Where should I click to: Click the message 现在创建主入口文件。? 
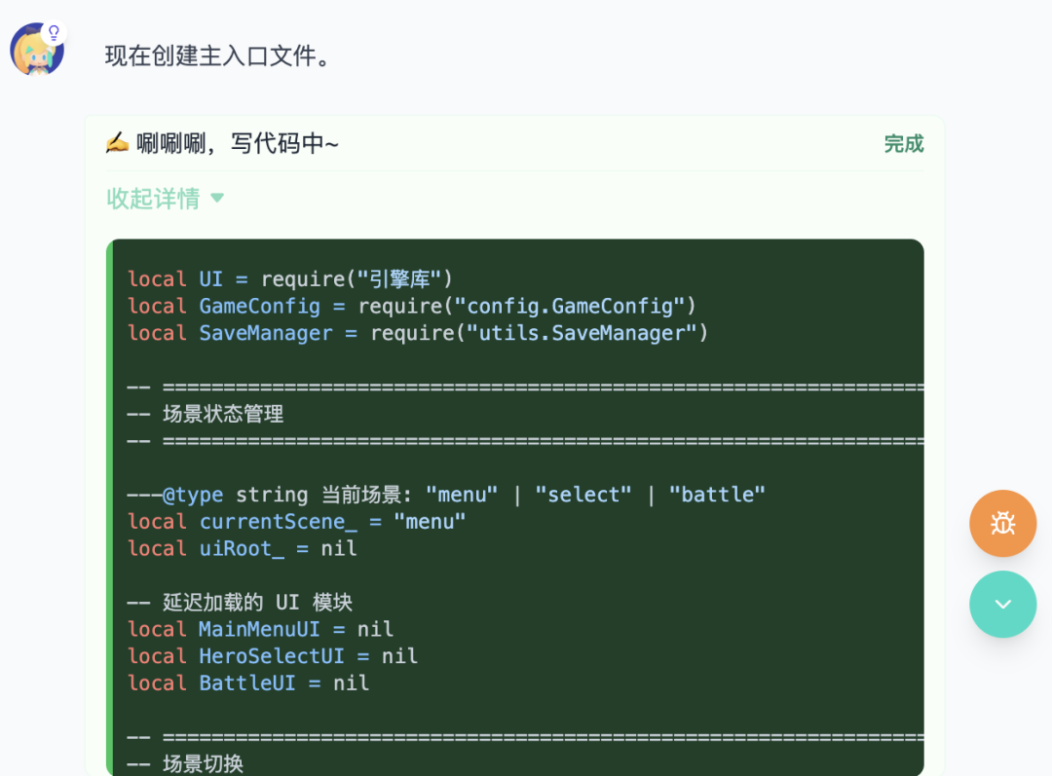[217, 55]
